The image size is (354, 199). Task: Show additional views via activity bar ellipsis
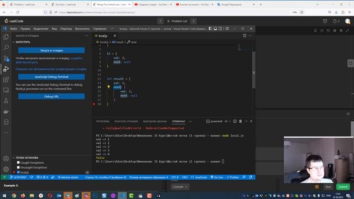(6, 133)
